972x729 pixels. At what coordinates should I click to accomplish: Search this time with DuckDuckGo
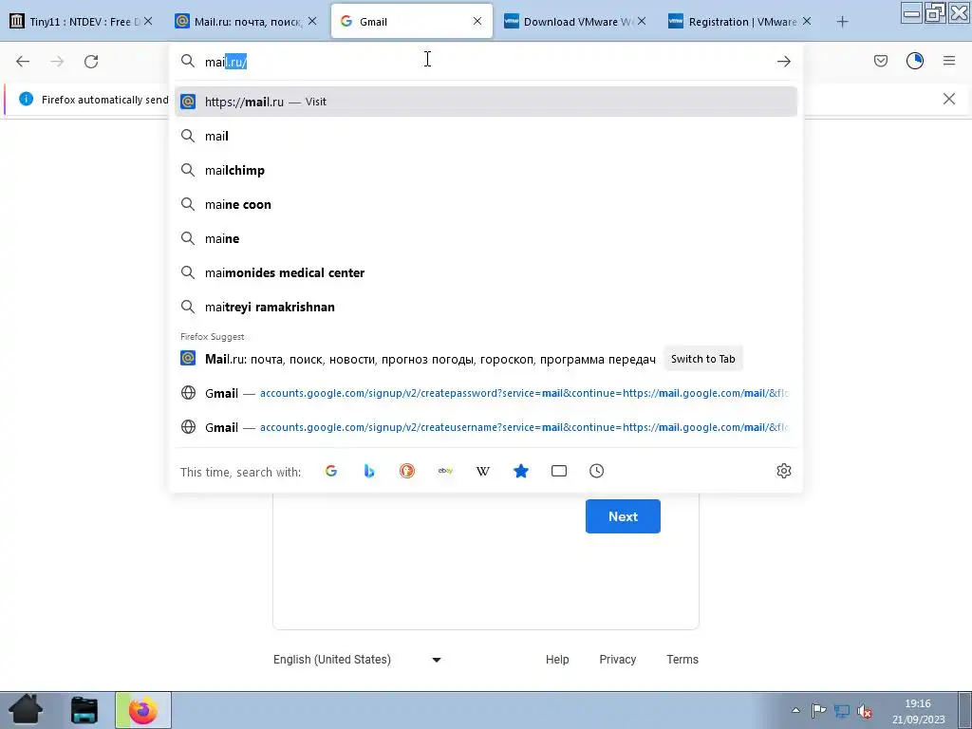[x=406, y=471]
